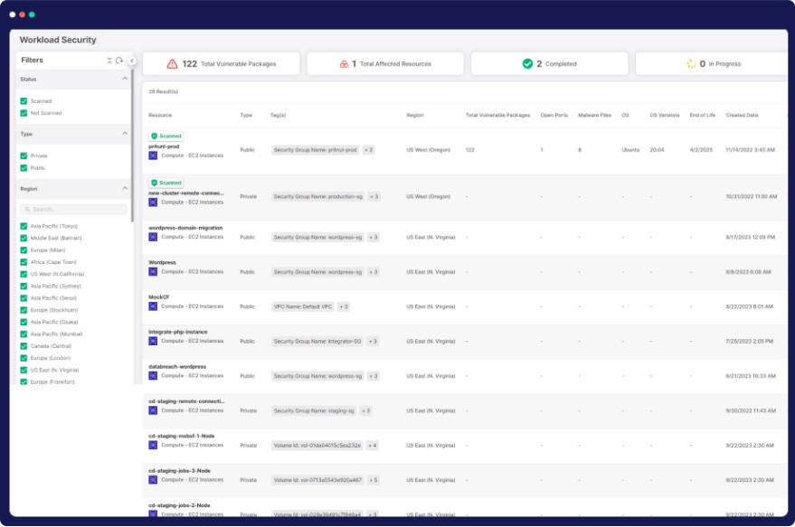This screenshot has width=795, height=527.
Task: Uncheck the Scanned status checkbox
Action: 24,101
